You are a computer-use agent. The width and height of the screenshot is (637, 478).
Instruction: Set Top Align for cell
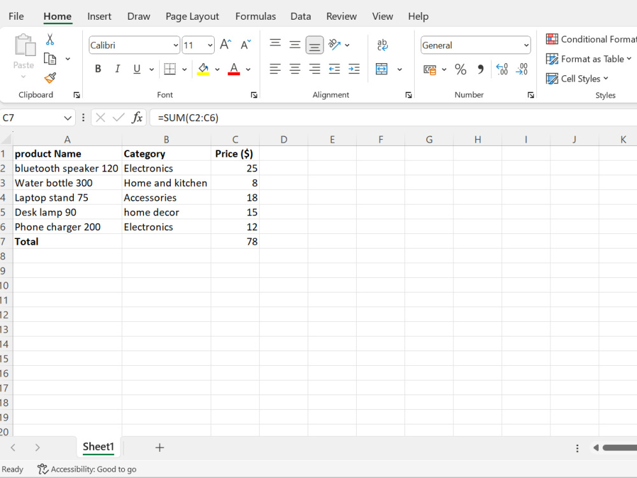(x=275, y=44)
